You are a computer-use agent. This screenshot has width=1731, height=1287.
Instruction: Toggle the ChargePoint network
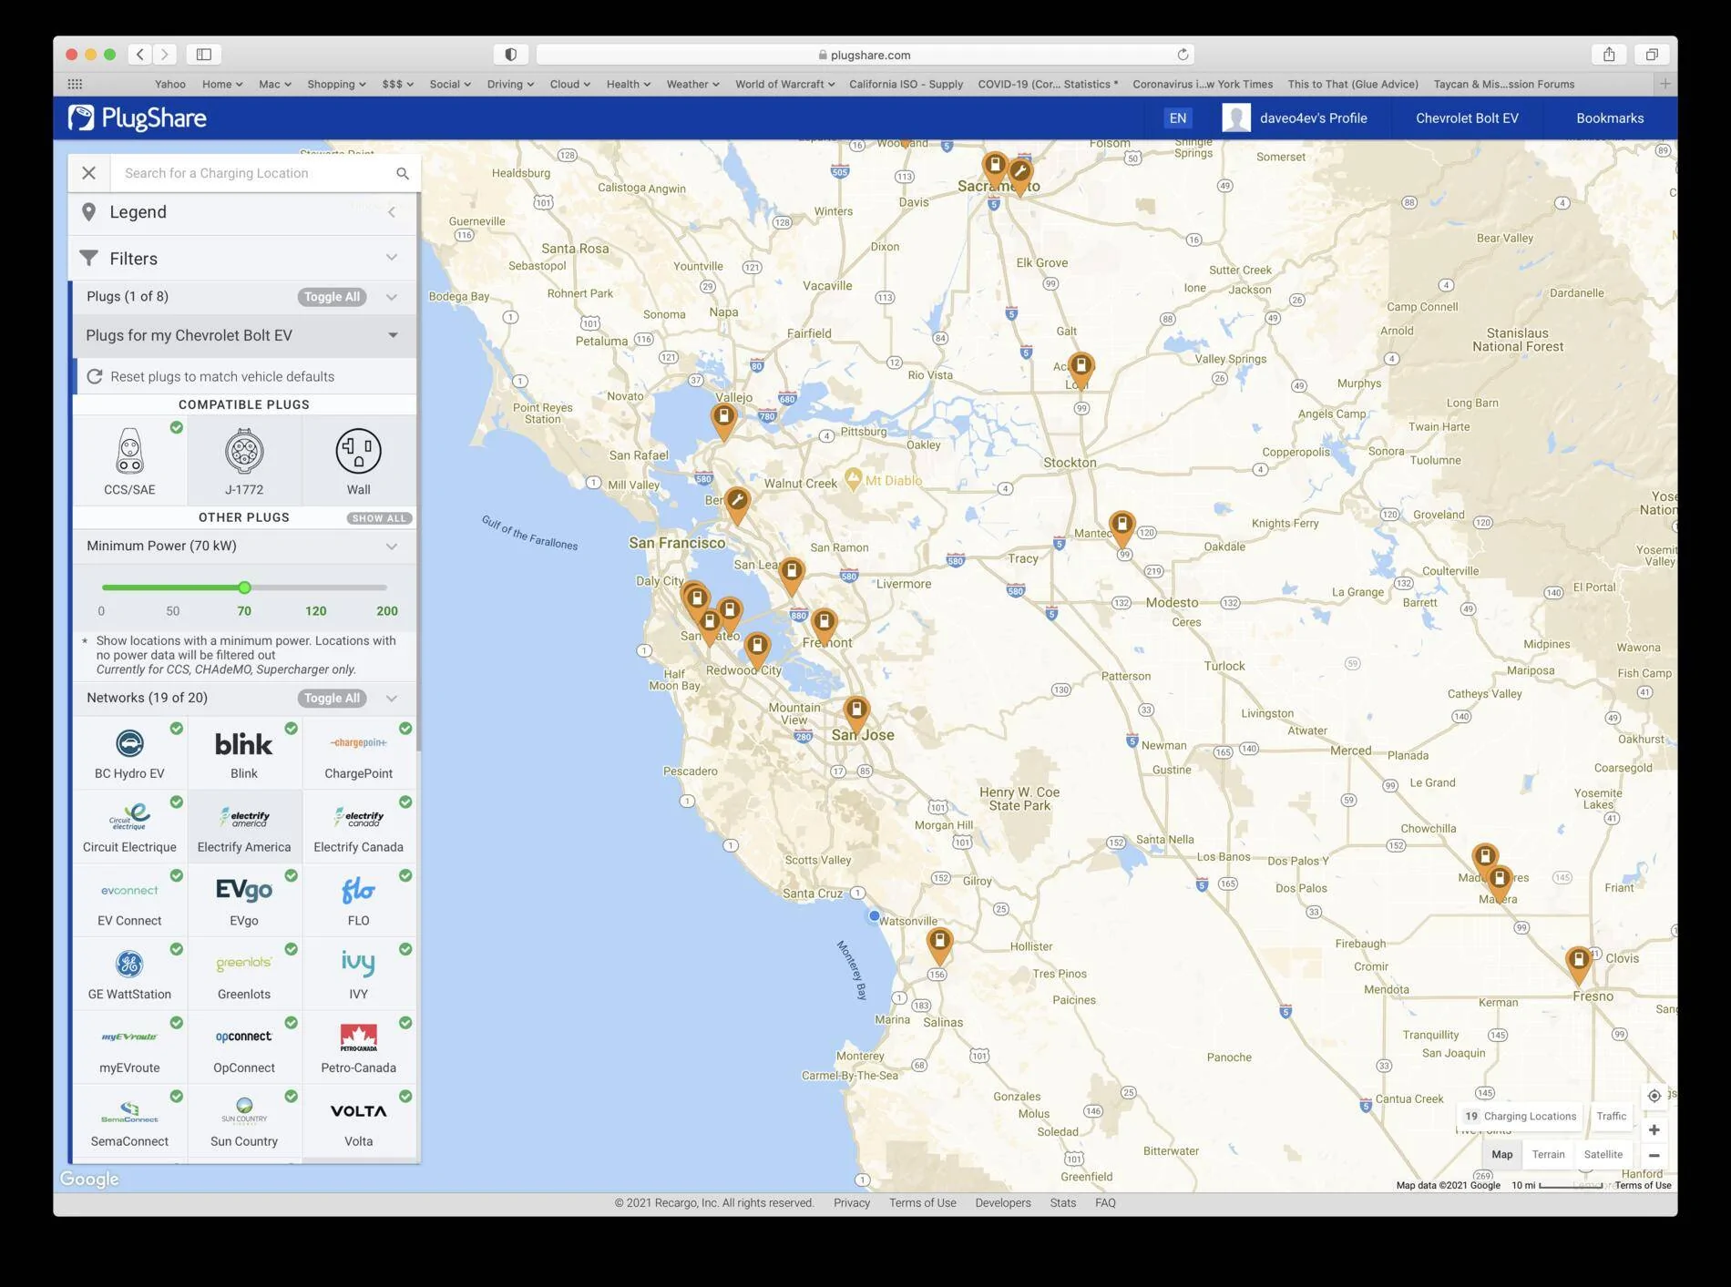tap(358, 752)
